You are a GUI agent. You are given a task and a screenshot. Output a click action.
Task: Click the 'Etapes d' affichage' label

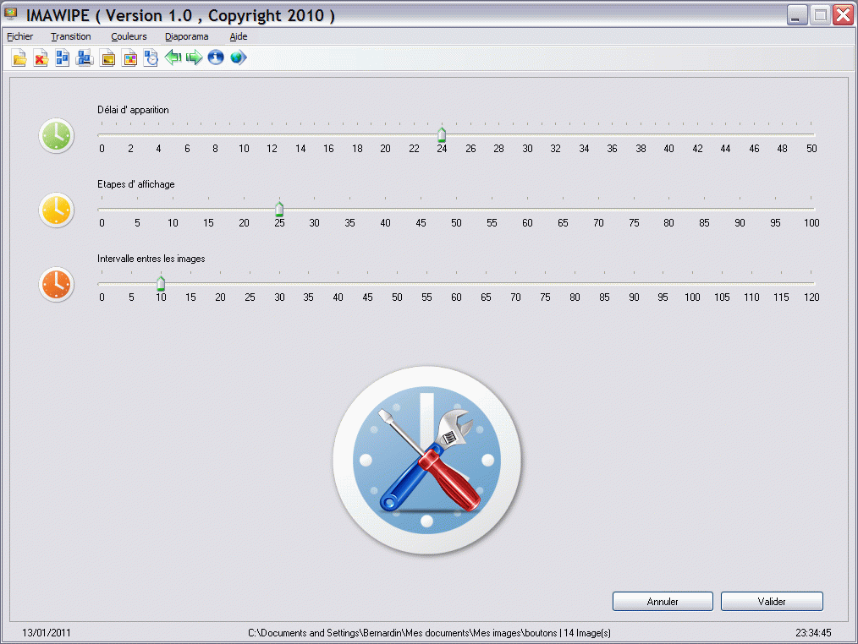click(x=135, y=184)
